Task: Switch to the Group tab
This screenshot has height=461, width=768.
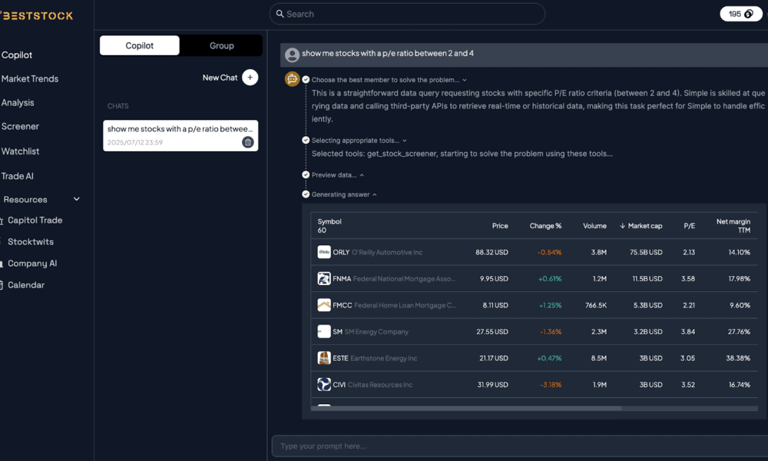Action: click(221, 45)
